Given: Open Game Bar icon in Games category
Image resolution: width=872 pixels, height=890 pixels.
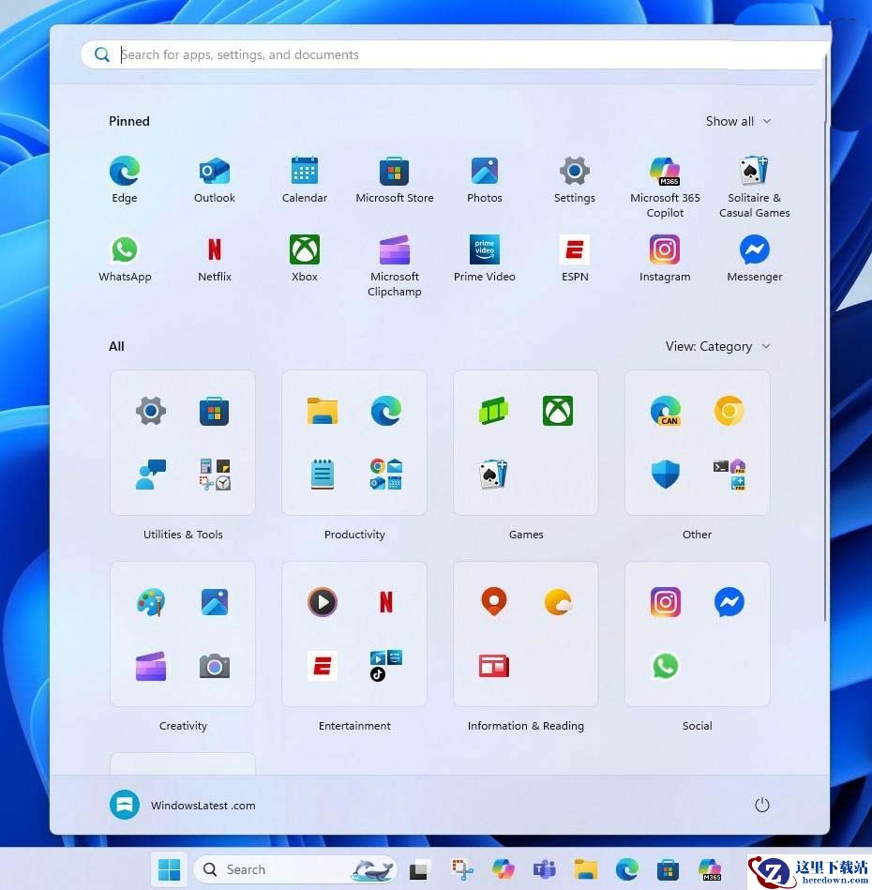Looking at the screenshot, I should (493, 411).
